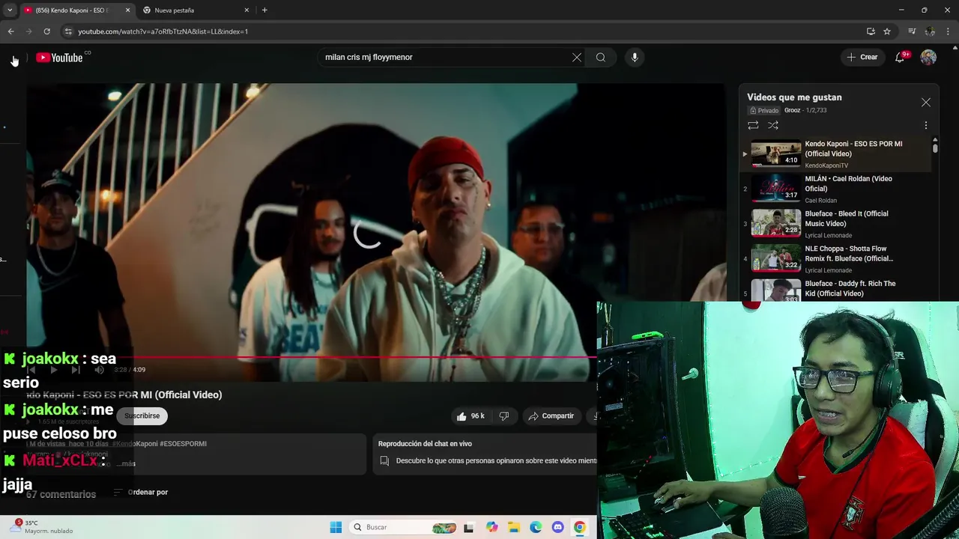Open the YouTube home logo
959x539 pixels.
tap(59, 58)
